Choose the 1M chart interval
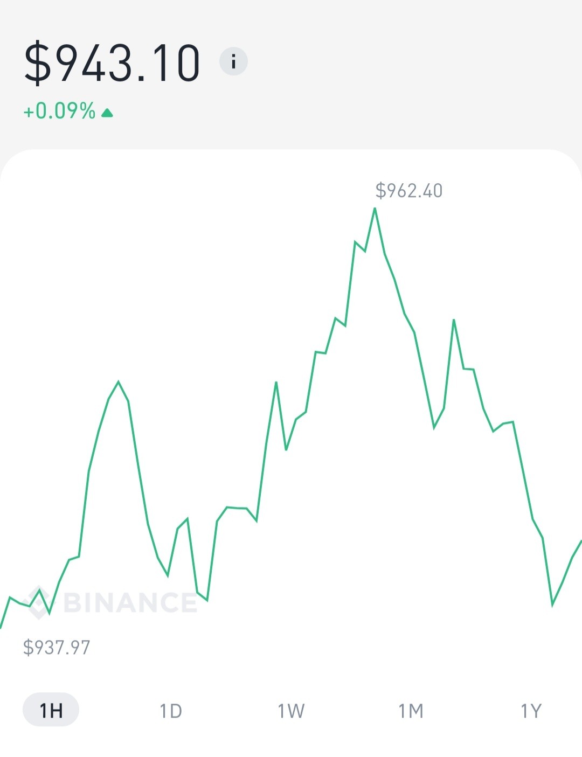 coord(411,711)
